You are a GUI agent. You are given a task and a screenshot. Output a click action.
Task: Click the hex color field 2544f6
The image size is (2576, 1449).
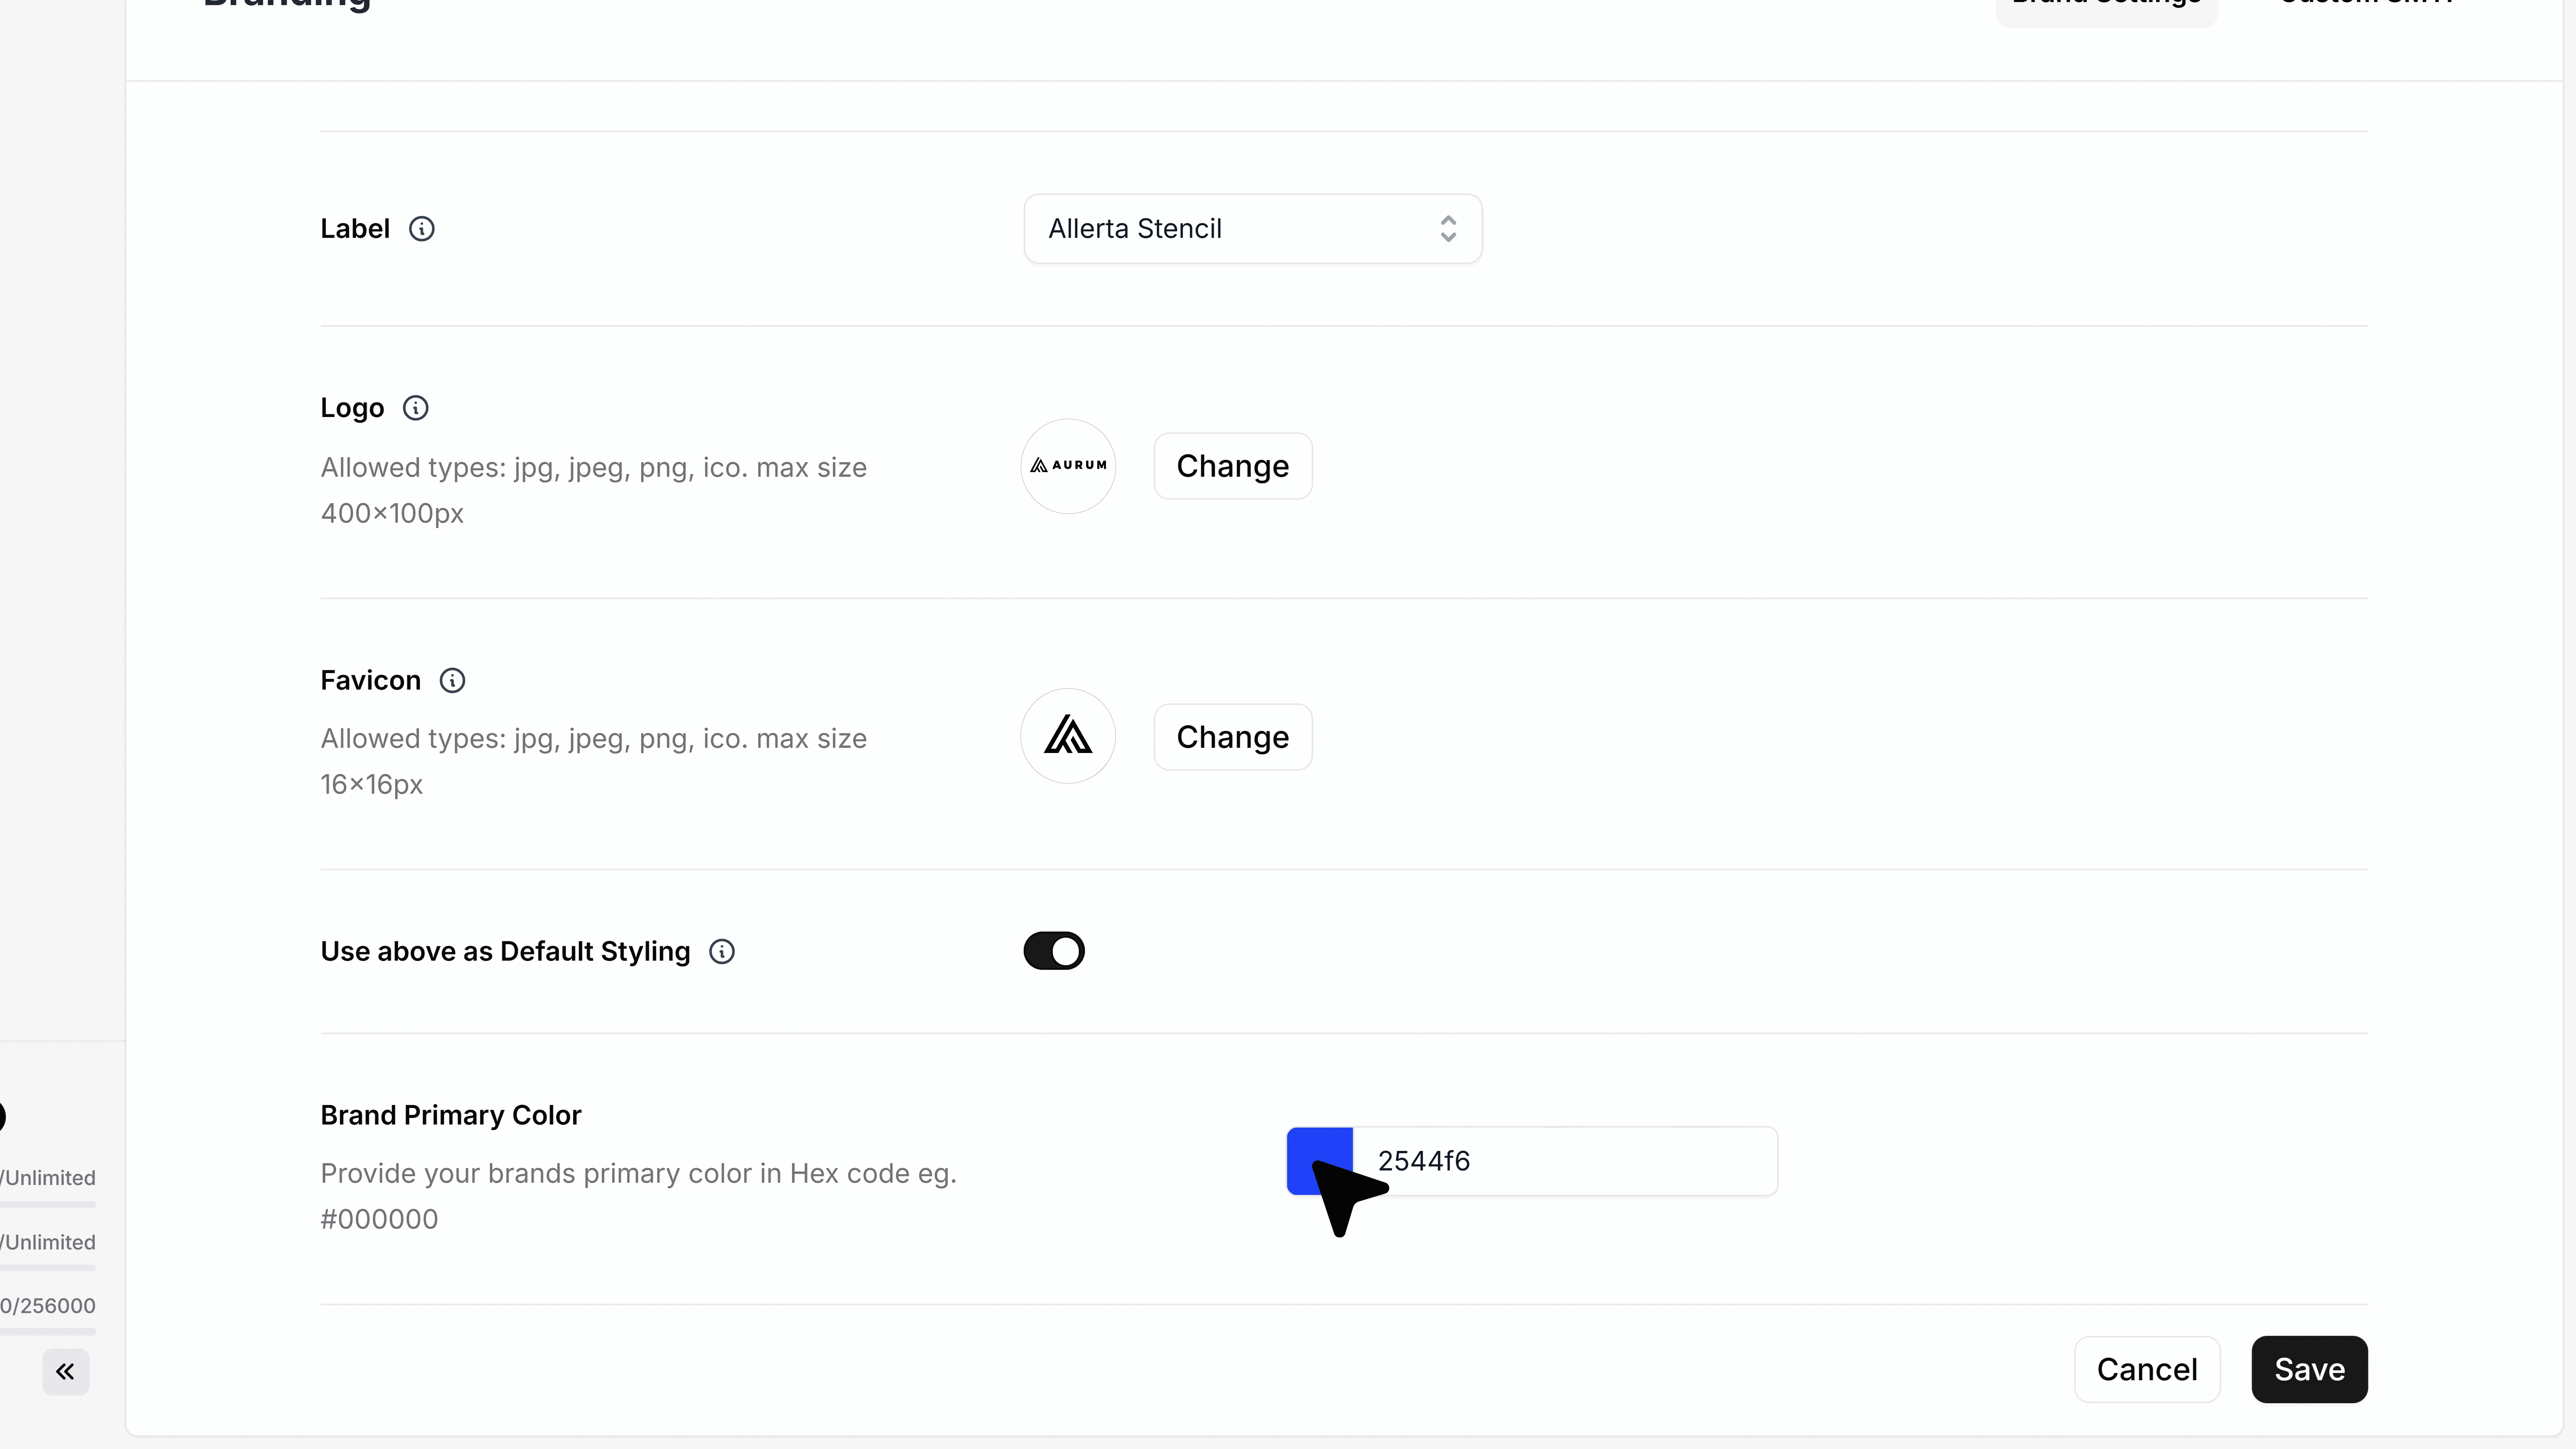[1565, 1161]
